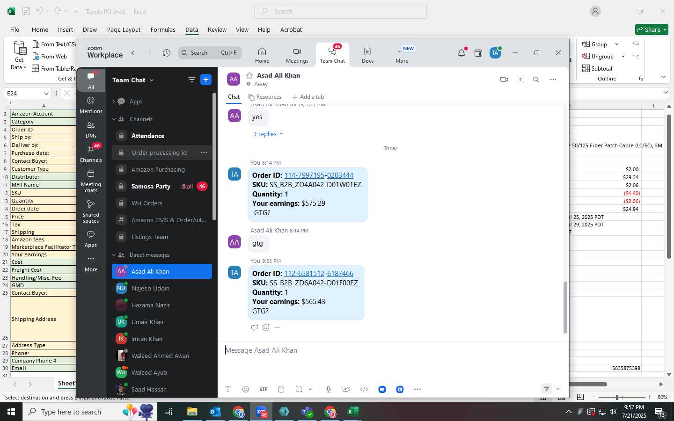The width and height of the screenshot is (674, 421).
Task: Add emoji reaction to last message
Action: [x=266, y=327]
